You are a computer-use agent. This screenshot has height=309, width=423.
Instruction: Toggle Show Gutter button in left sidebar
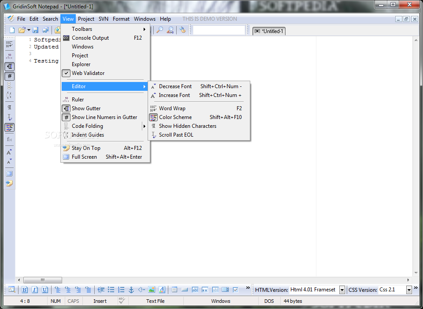coord(9,67)
